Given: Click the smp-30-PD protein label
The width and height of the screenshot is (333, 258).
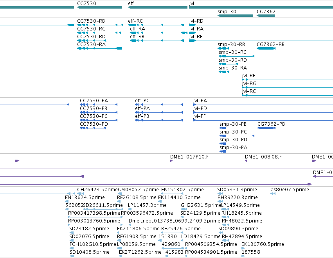Looking at the screenshot, I should pyautogui.click(x=233, y=140).
